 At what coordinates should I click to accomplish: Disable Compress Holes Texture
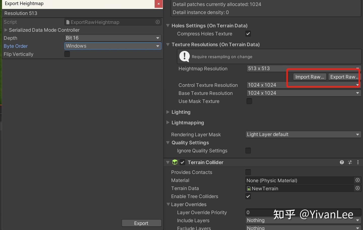tap(248, 34)
